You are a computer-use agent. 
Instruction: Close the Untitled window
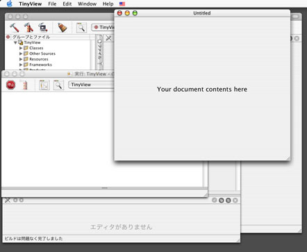[119, 13]
